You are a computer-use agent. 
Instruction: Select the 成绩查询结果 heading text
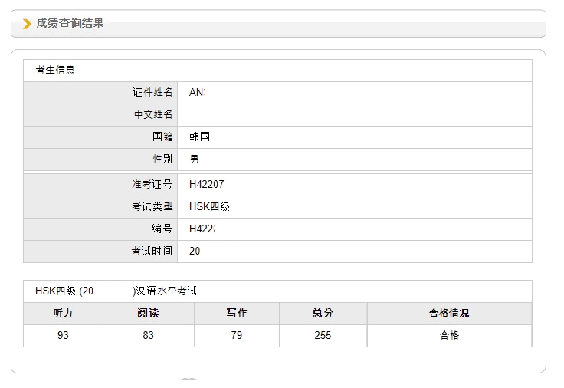coord(70,23)
